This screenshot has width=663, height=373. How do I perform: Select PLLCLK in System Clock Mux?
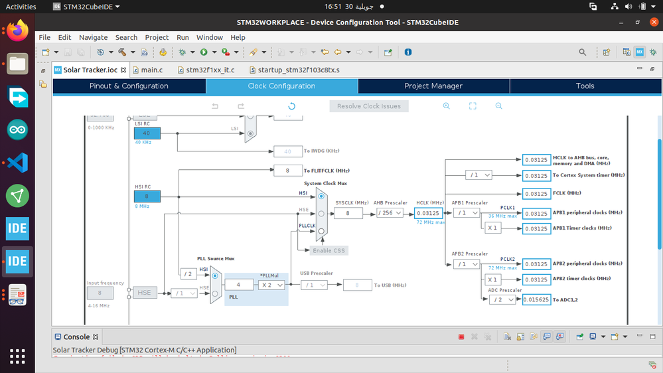[321, 231]
